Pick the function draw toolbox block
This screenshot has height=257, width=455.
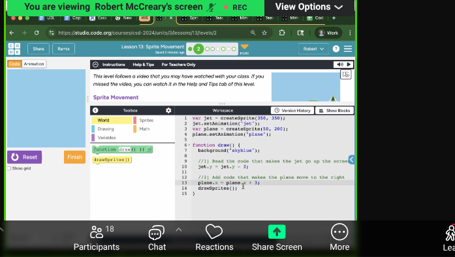(x=123, y=149)
